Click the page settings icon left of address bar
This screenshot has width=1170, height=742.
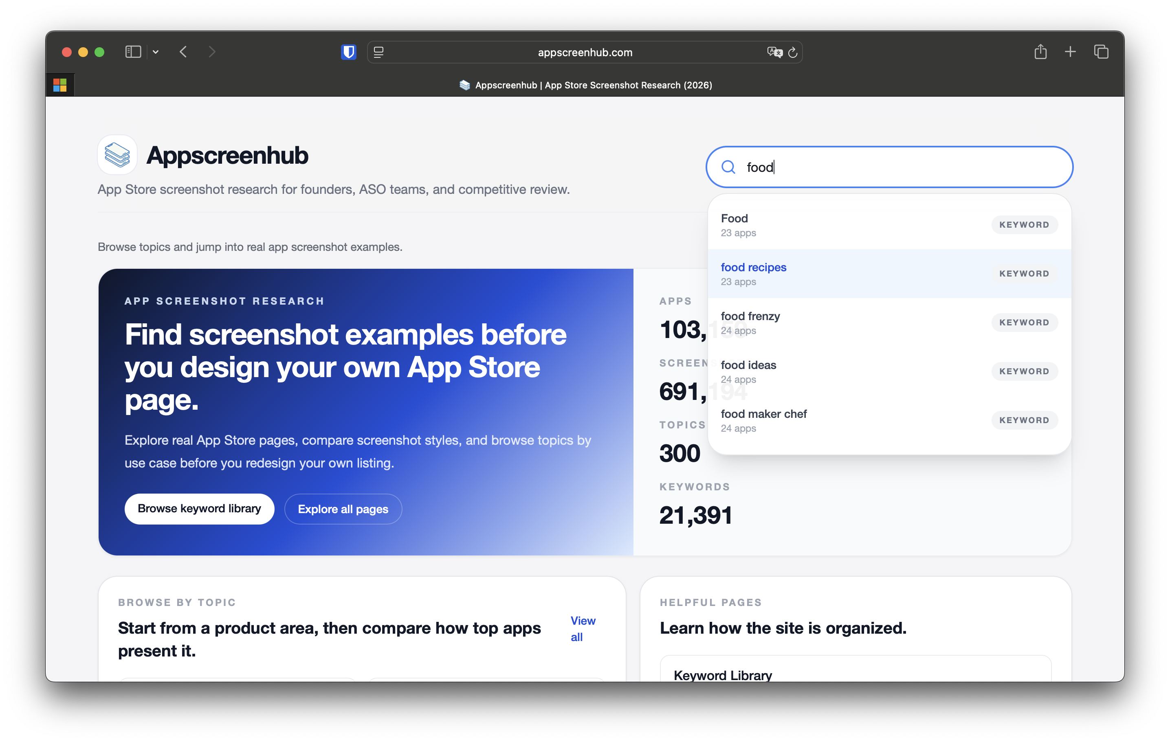(378, 52)
